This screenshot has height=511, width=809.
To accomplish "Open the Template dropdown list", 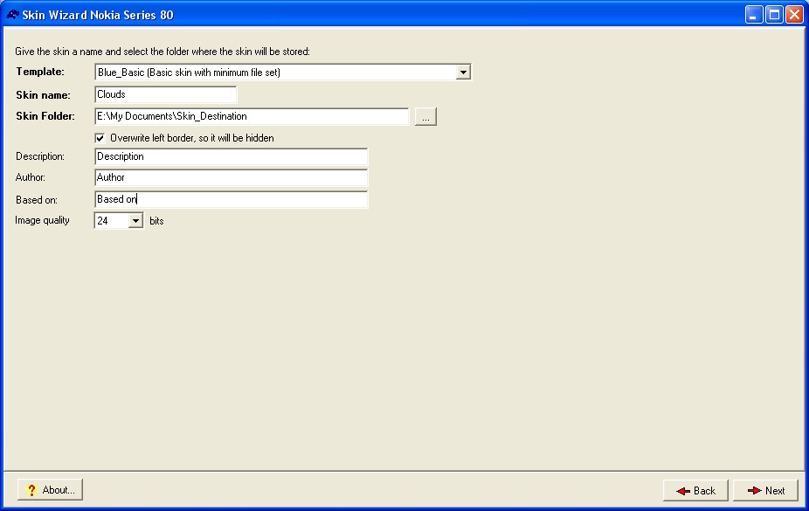I will [463, 73].
